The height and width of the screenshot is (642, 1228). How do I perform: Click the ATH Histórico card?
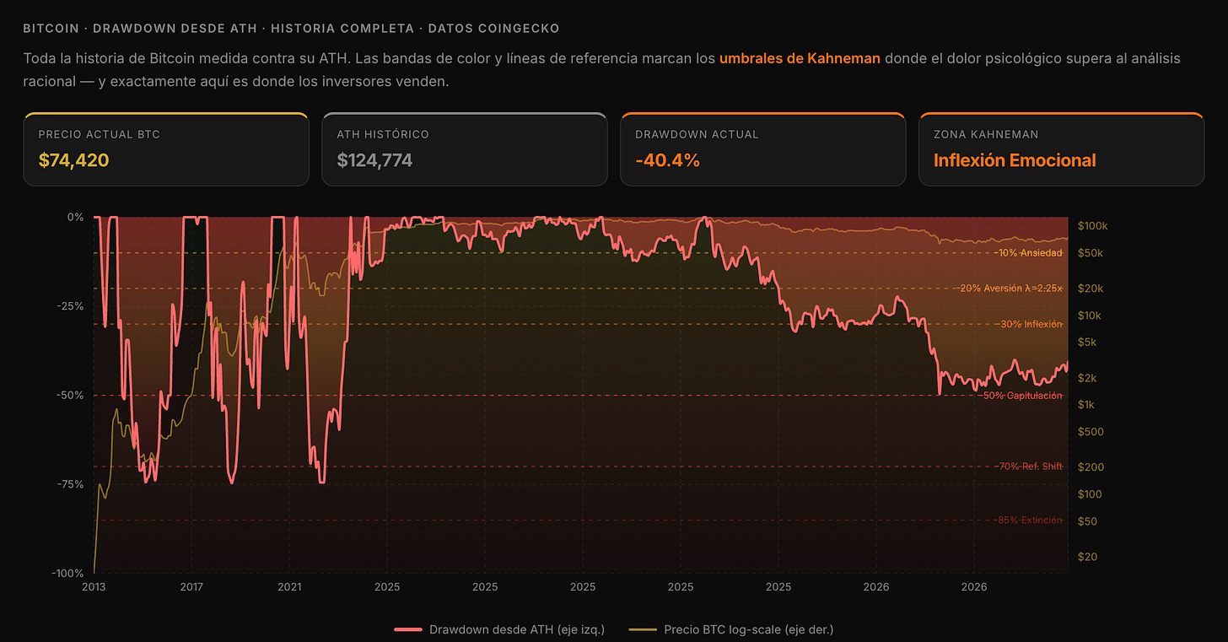[x=464, y=149]
